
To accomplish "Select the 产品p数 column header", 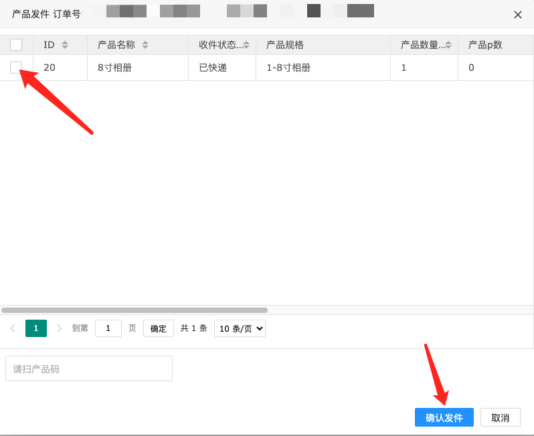I will [x=485, y=45].
